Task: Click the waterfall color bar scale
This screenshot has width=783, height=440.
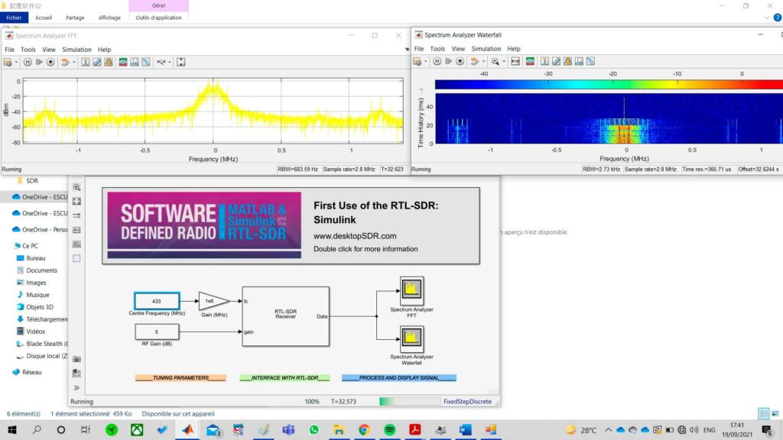Action: click(609, 85)
